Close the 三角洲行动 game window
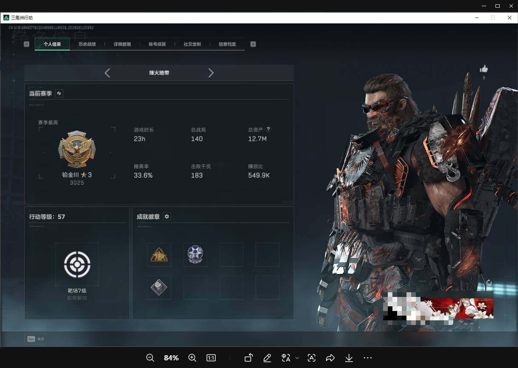Image resolution: width=518 pixels, height=368 pixels. pyautogui.click(x=509, y=17)
